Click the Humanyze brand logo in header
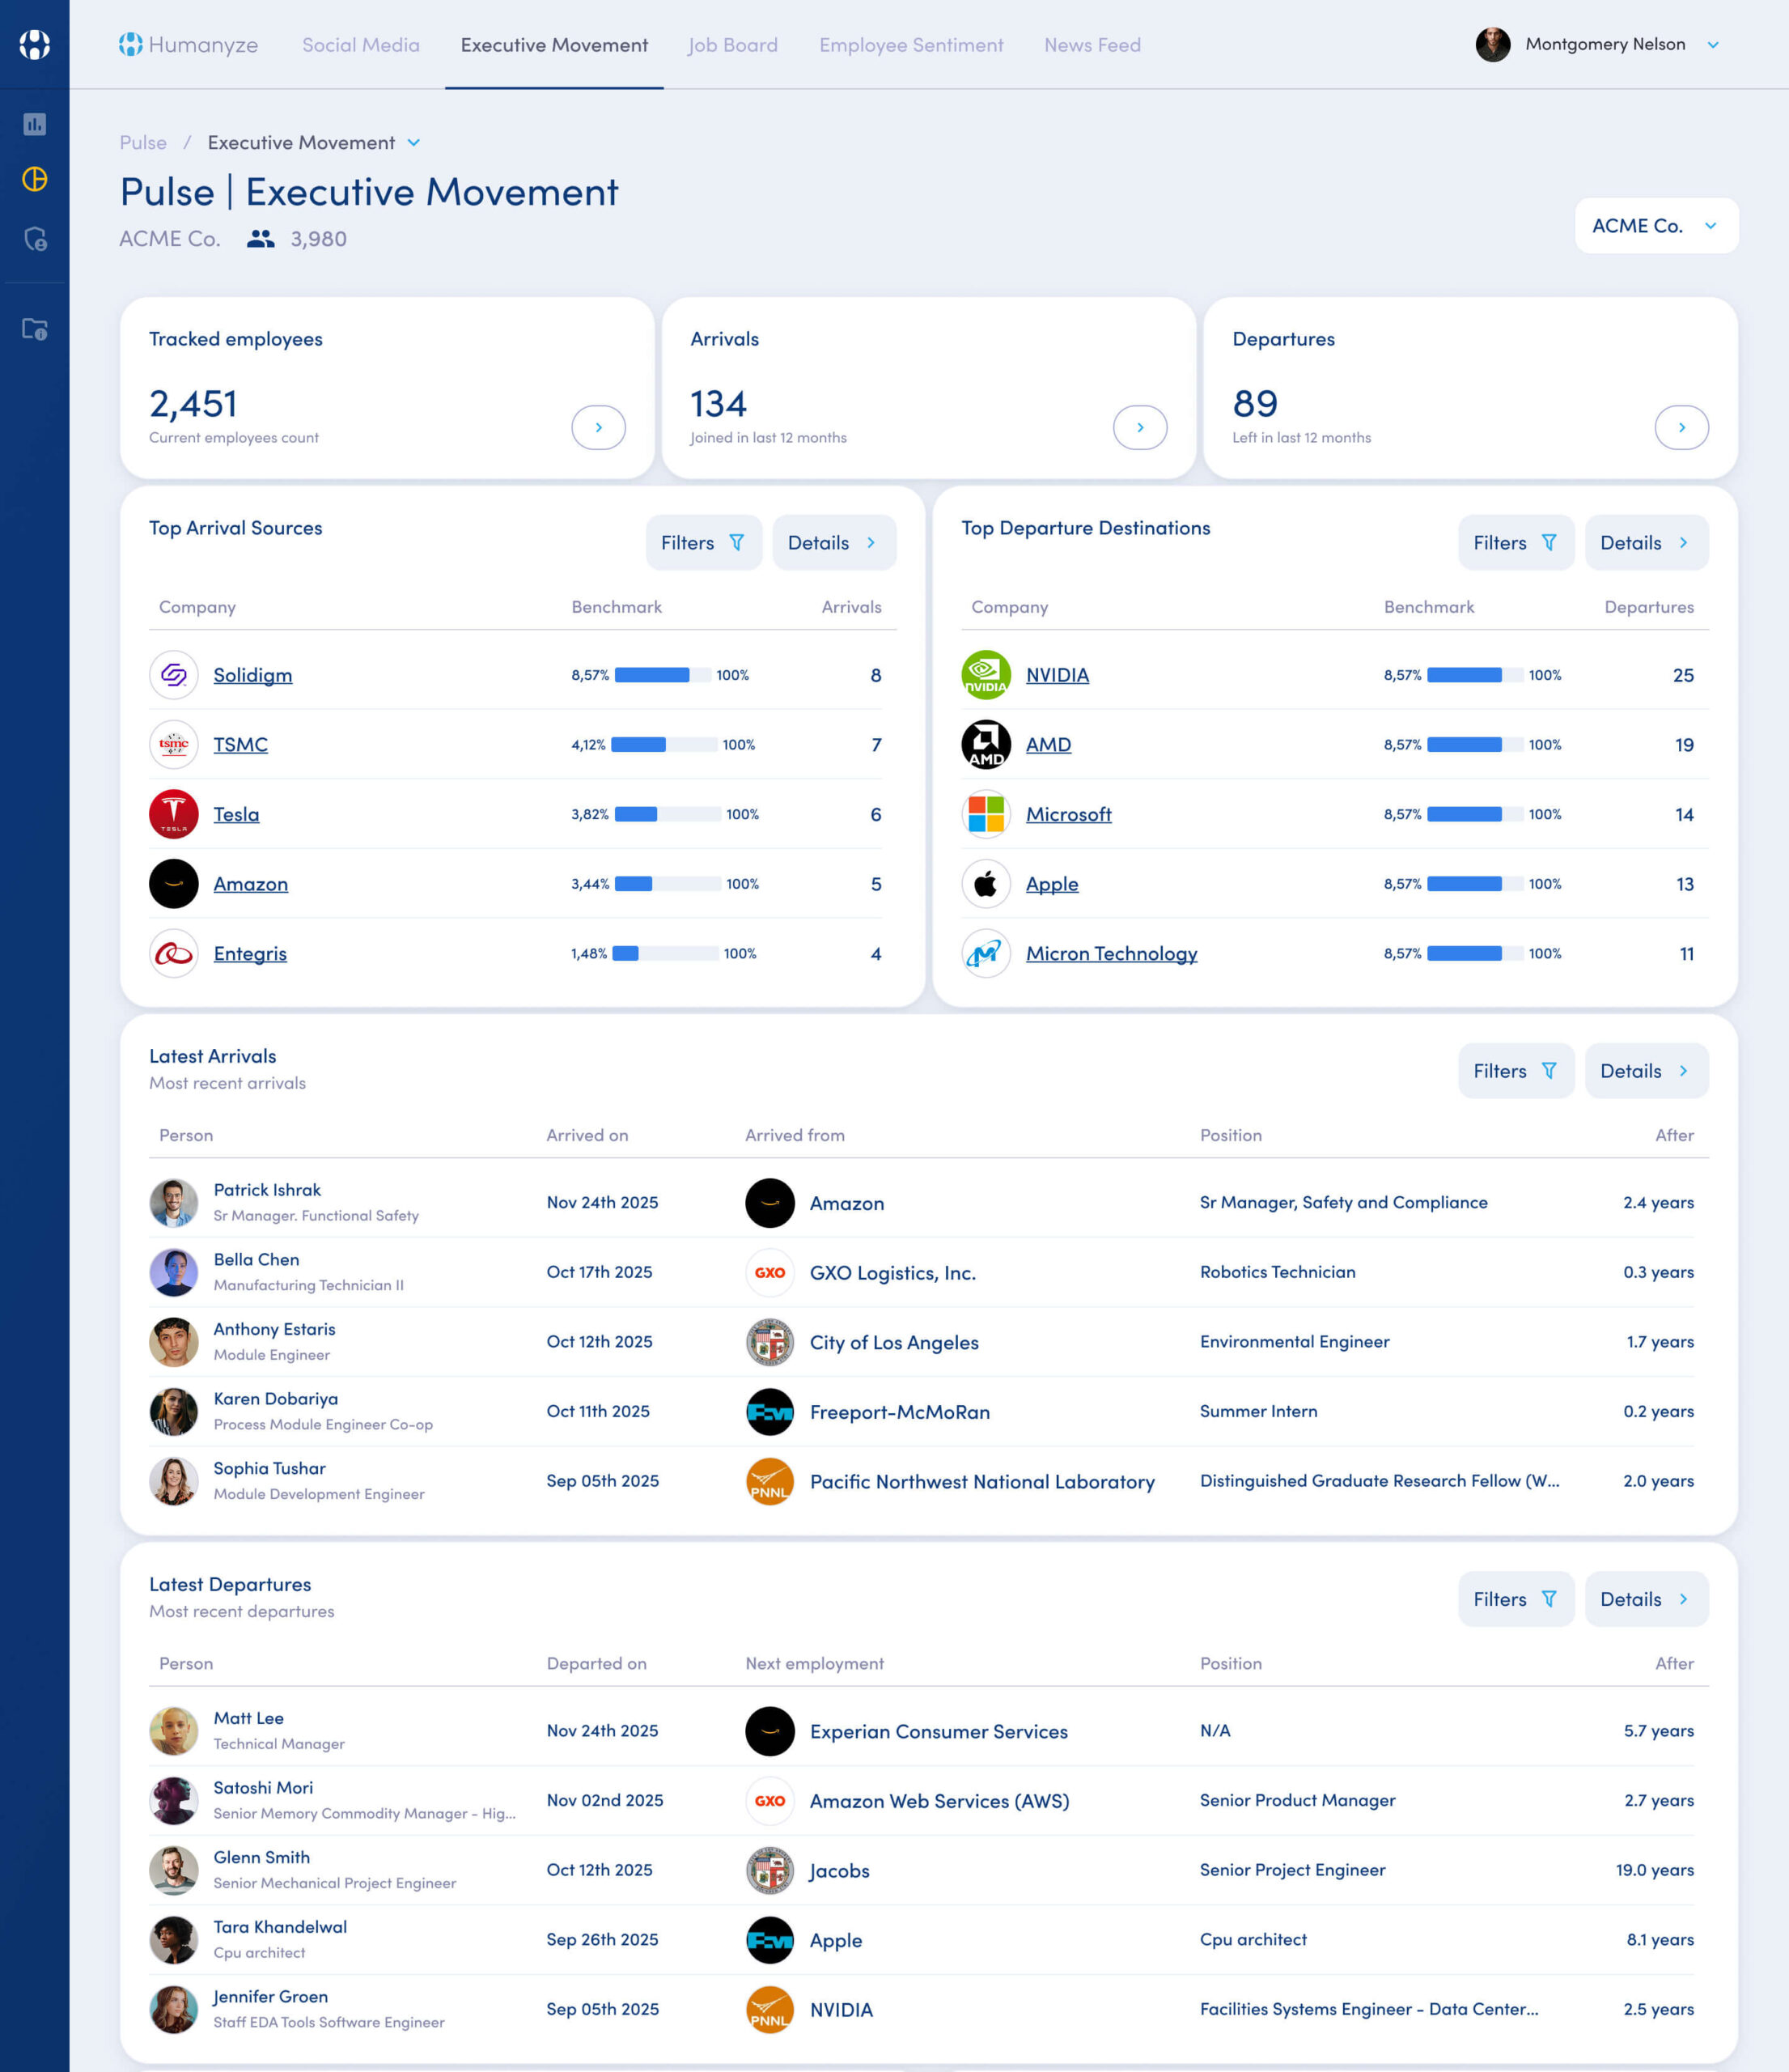Screen dimensions: 1789x2072 point(188,44)
